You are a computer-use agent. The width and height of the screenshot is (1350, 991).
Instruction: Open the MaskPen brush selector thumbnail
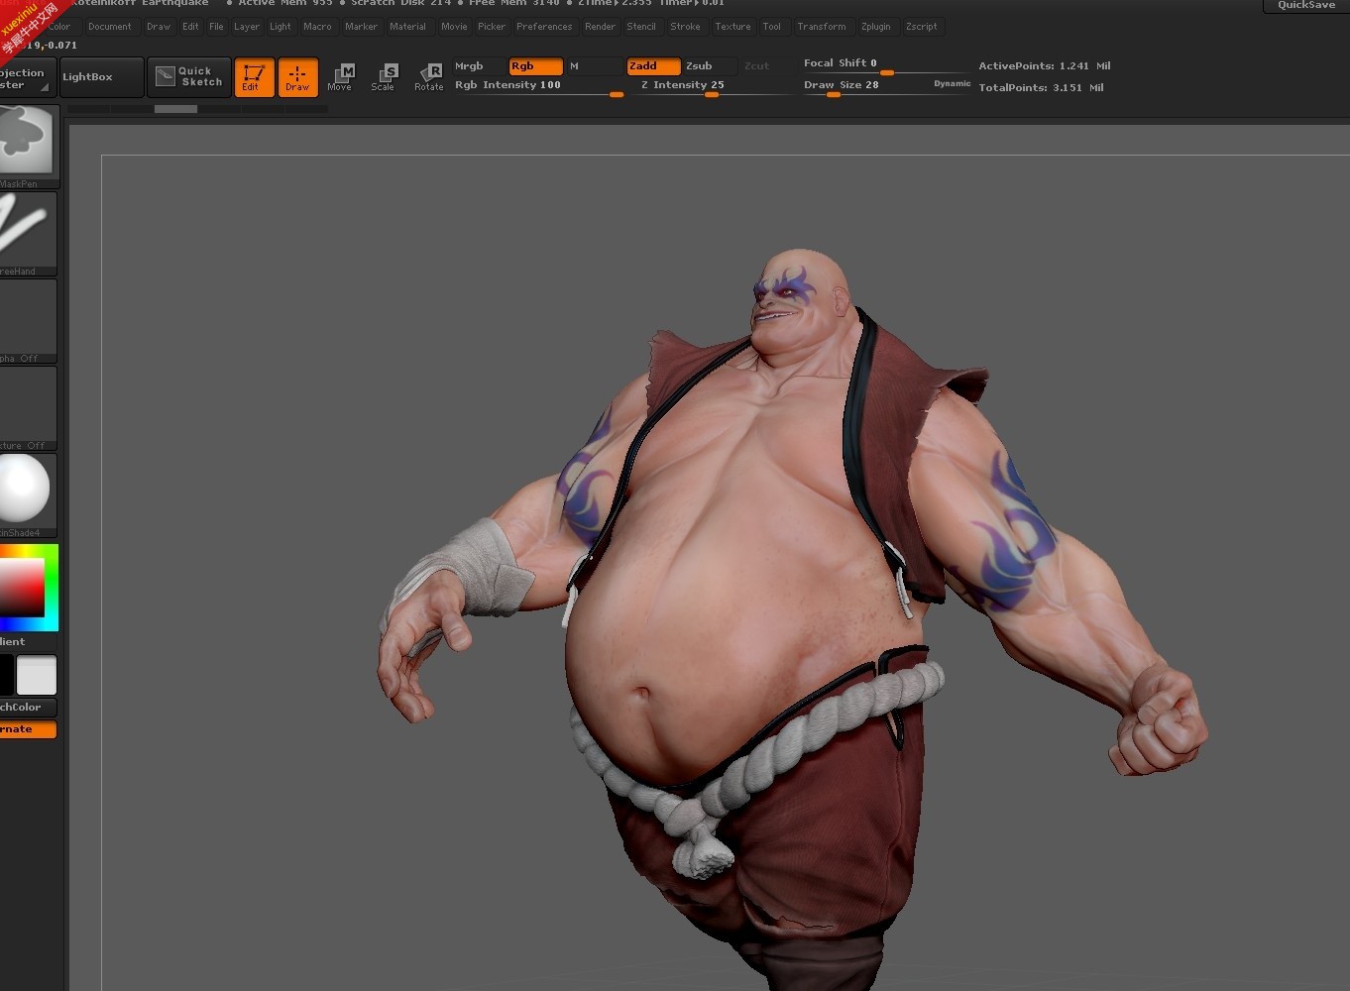[29, 146]
